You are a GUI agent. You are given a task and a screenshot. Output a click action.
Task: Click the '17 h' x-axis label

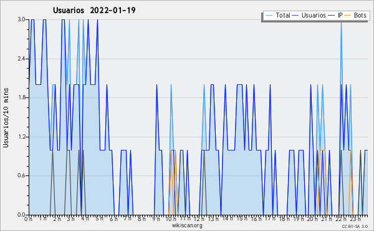click(270, 219)
